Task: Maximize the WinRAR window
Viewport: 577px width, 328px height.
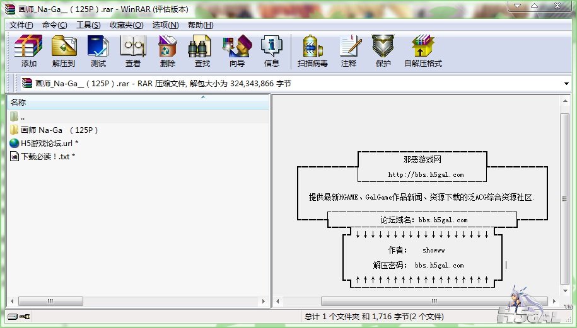Action: pos(534,6)
